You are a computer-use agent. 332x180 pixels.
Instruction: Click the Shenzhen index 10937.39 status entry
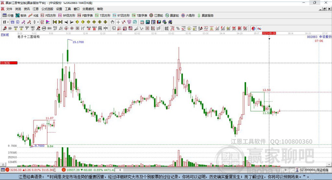tap(89, 170)
